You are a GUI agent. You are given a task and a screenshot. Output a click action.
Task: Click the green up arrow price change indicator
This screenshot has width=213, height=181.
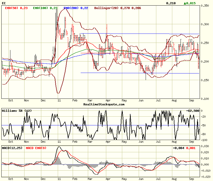[x=190, y=3]
